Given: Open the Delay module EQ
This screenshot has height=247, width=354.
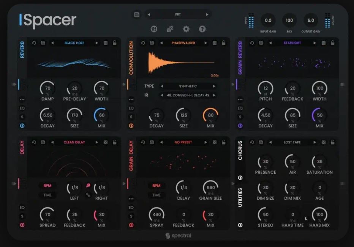Looking at the screenshot, I should (22, 208).
